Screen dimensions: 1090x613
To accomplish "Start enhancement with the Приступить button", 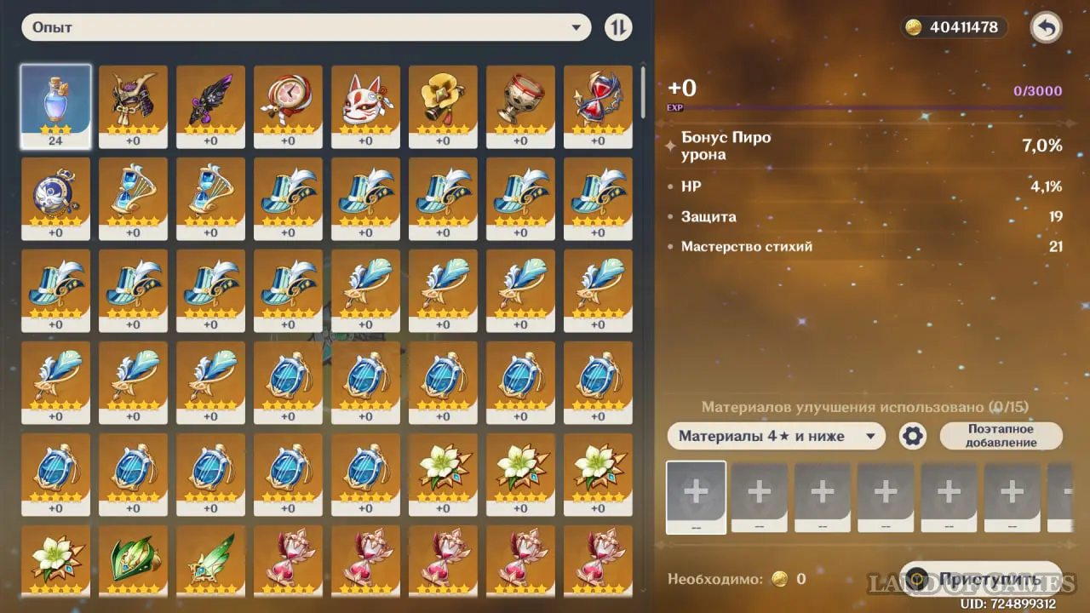I will (982, 579).
